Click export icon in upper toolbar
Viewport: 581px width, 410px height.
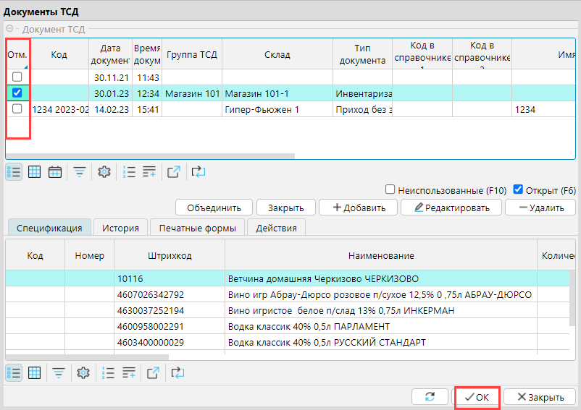(173, 172)
